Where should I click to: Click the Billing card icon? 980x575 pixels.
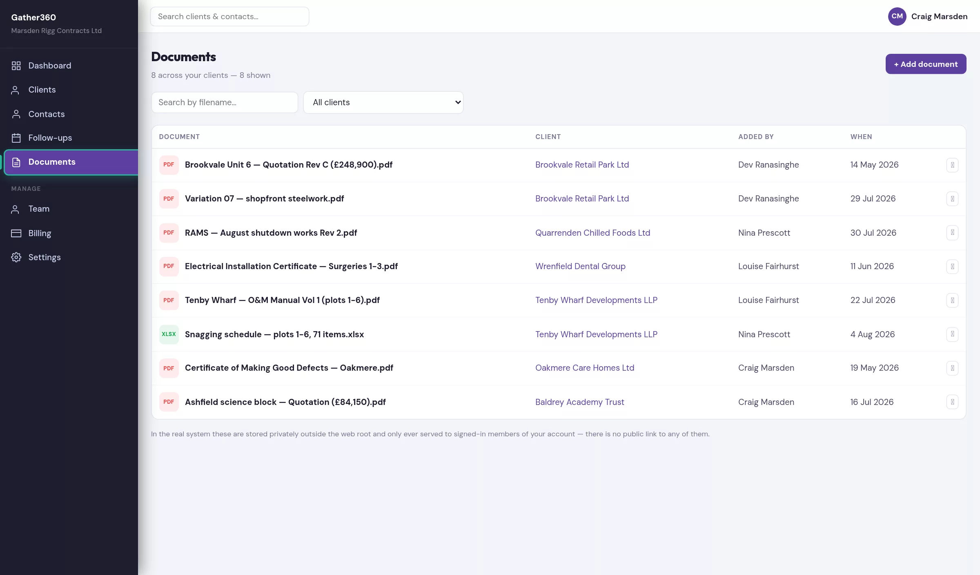pyautogui.click(x=16, y=233)
